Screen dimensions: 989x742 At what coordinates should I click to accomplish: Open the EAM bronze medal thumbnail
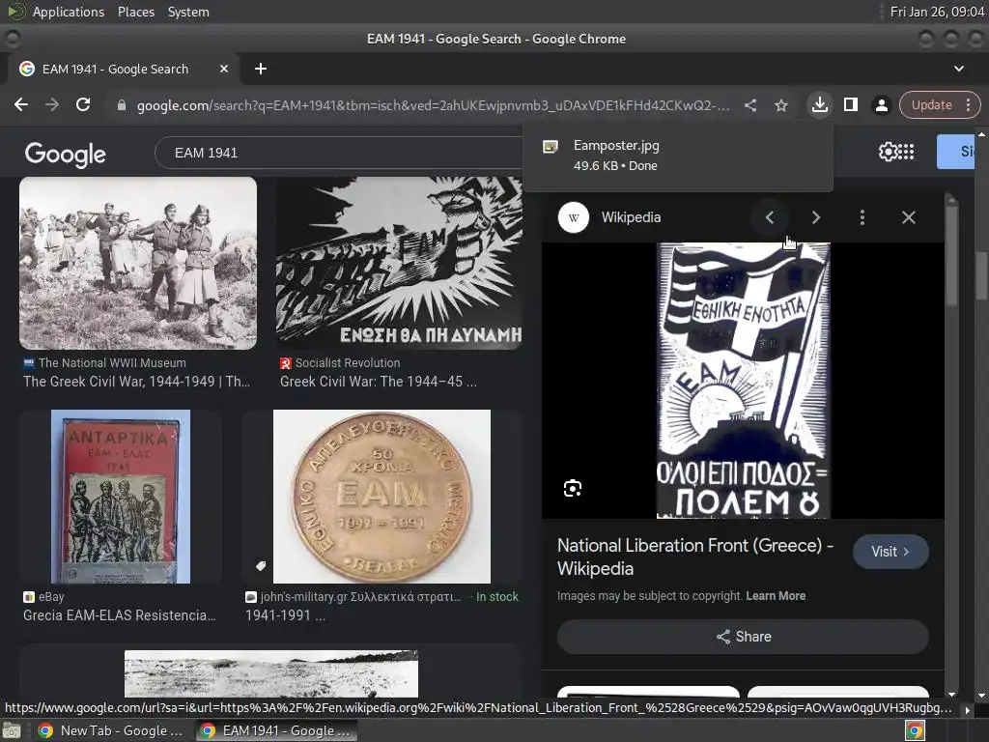pyautogui.click(x=381, y=497)
